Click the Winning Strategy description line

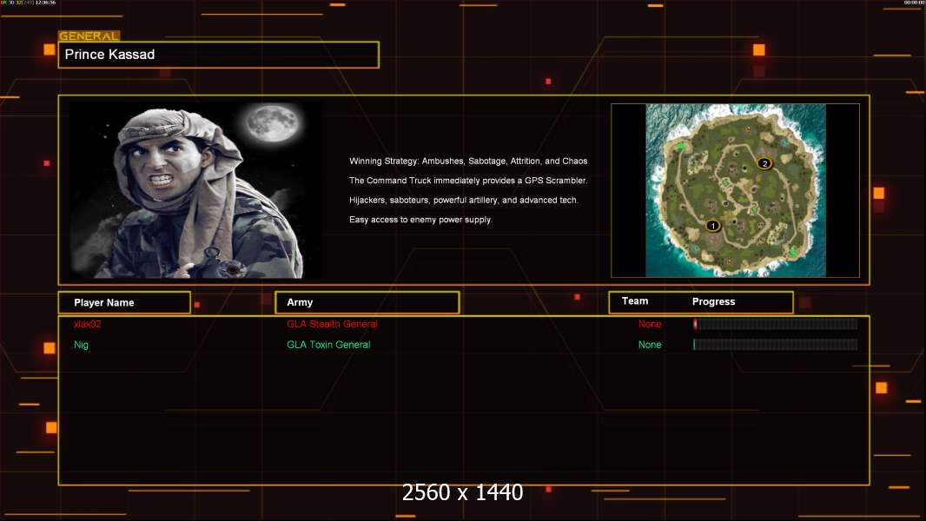[468, 162]
